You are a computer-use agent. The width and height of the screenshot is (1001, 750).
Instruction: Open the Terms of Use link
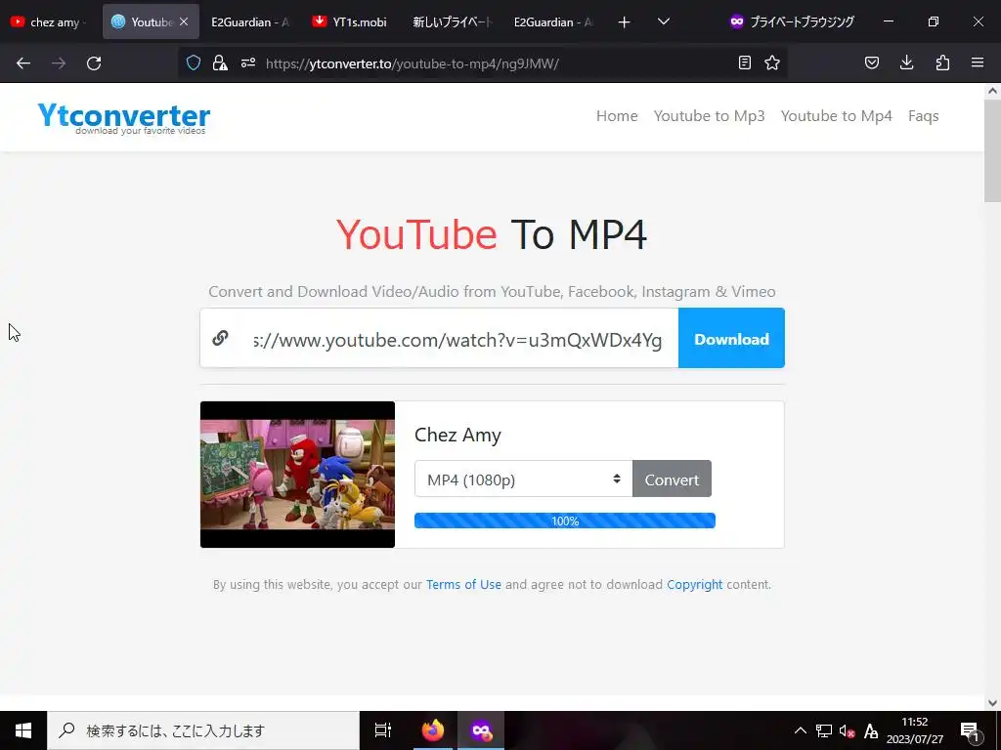[x=463, y=584]
